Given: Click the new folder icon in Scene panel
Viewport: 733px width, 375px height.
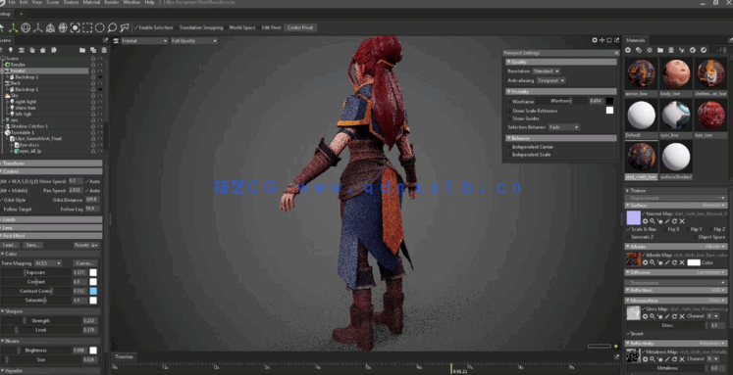Looking at the screenshot, I should (82, 50).
